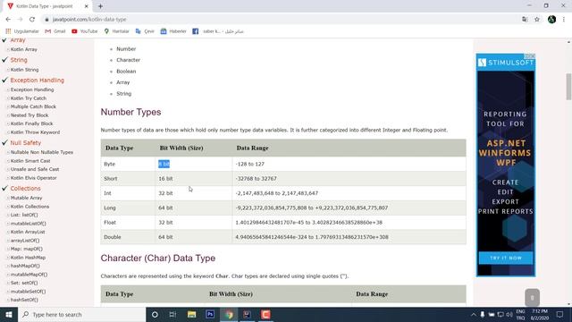Screen dimensions: 572x322
Task: Open the Facebook bookmark icon
Action: coord(196,31)
